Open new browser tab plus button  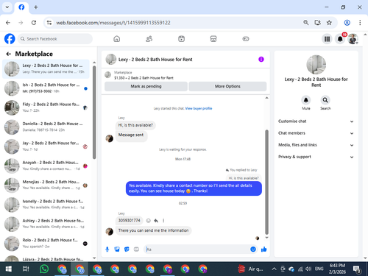pyautogui.click(x=36, y=7)
